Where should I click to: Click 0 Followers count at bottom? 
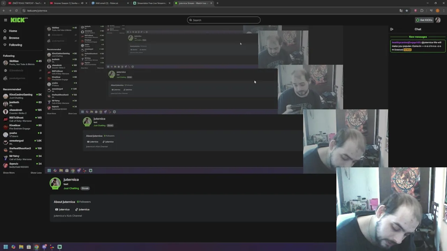pyautogui.click(x=84, y=202)
